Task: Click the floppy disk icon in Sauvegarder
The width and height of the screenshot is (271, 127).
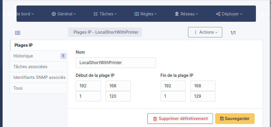Action: (x=222, y=119)
